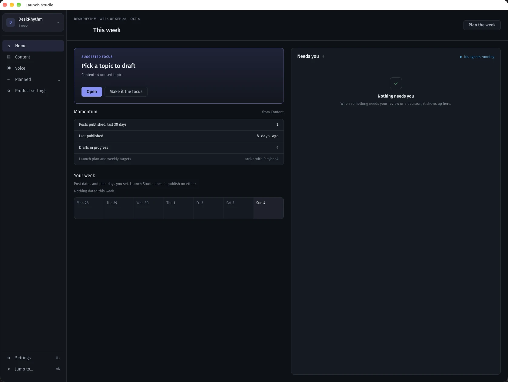Click the Product settings gear icon

(x=9, y=91)
